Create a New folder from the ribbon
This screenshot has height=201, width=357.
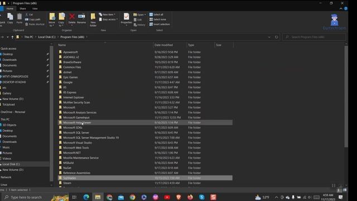point(93,20)
